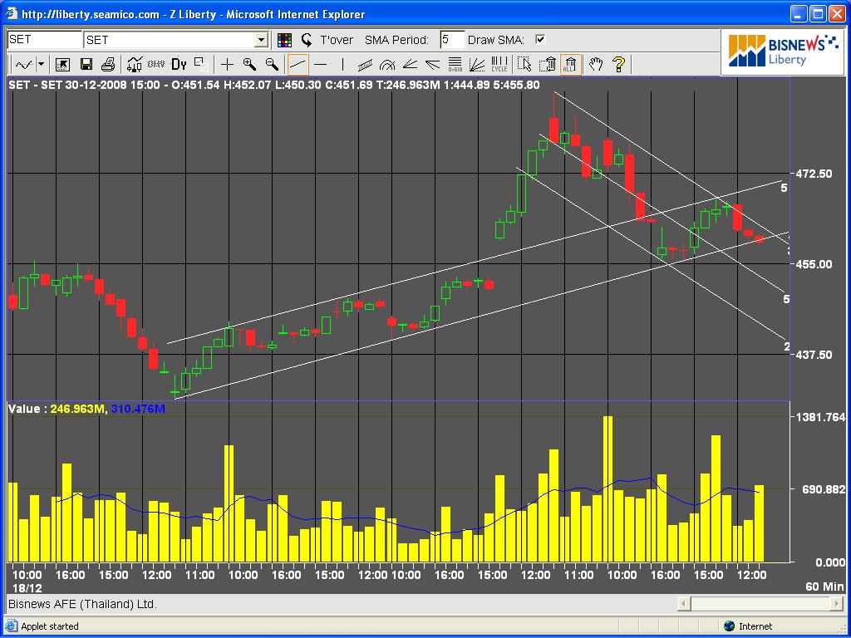851x638 pixels.
Task: Open the chart type line icon
Action: 24,65
